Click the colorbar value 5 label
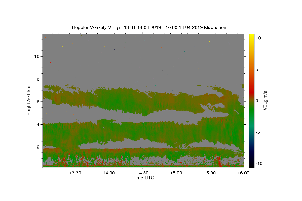Screen dimensions: 302x201 coord(257,69)
